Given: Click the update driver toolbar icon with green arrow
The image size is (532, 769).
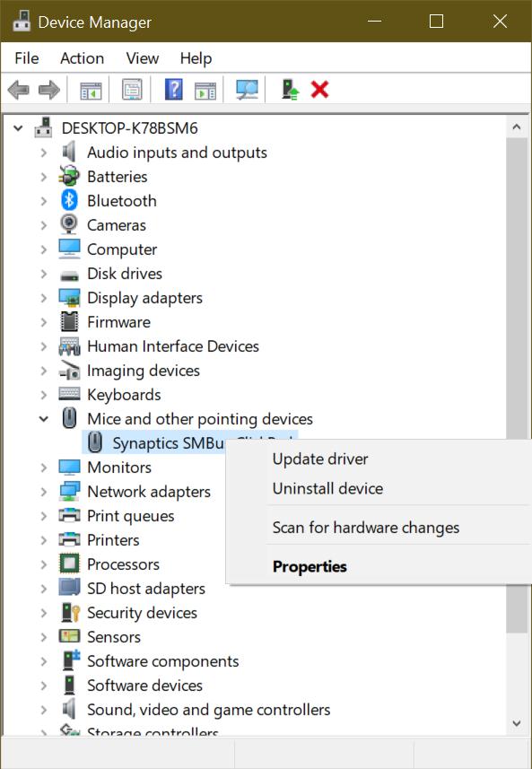Looking at the screenshot, I should (x=290, y=90).
